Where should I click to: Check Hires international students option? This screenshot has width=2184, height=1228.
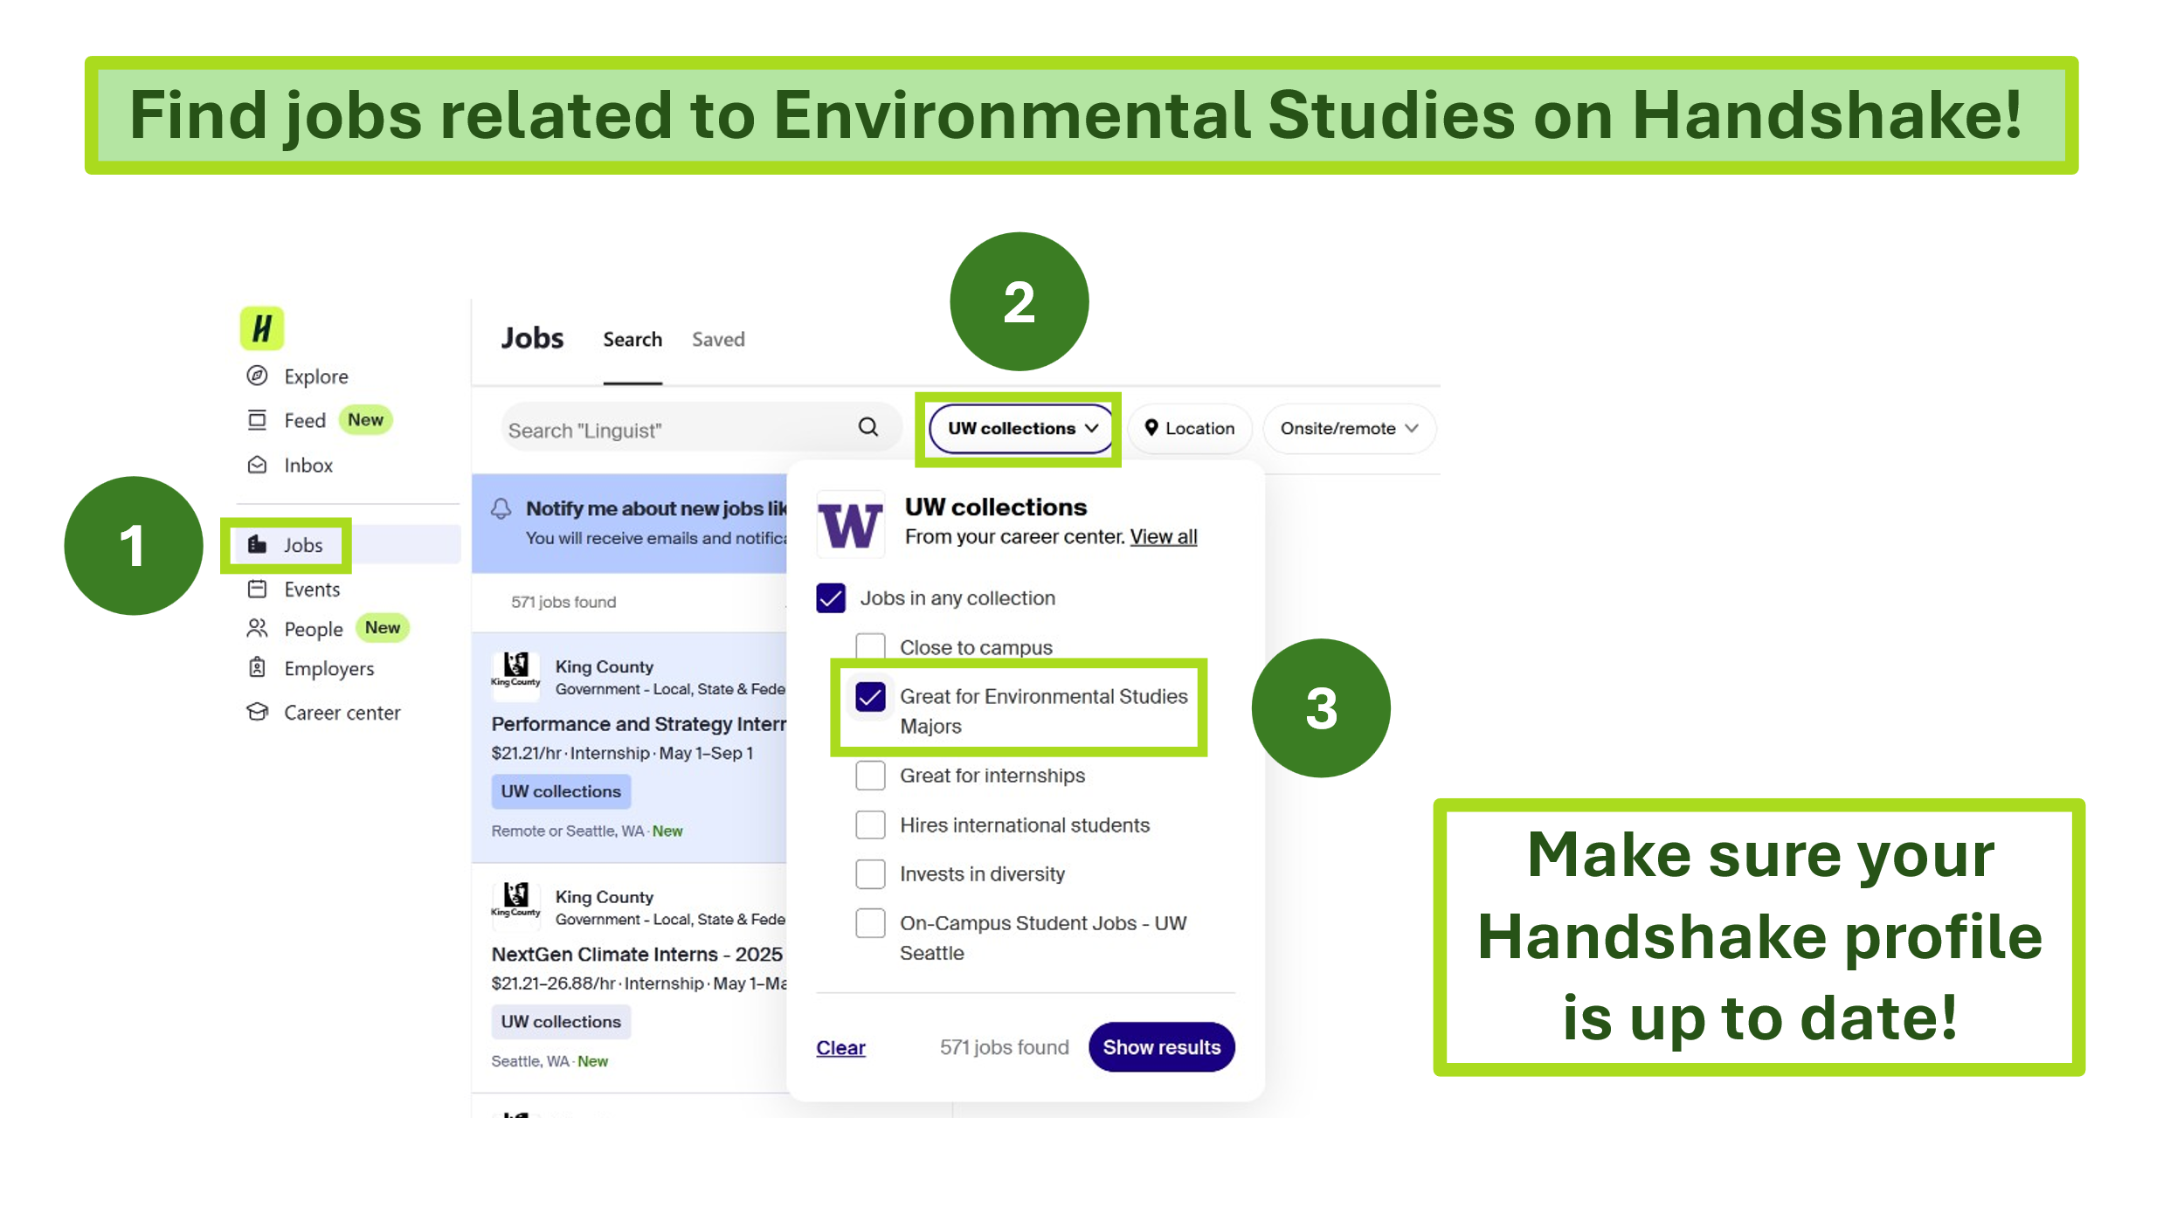point(870,824)
